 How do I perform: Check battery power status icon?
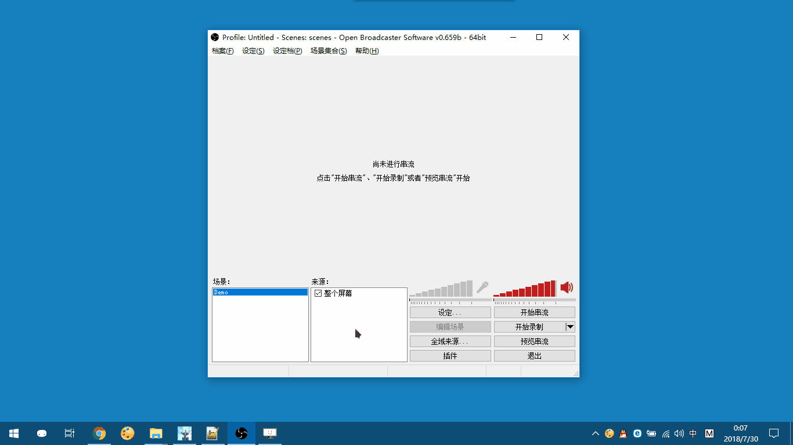click(651, 433)
